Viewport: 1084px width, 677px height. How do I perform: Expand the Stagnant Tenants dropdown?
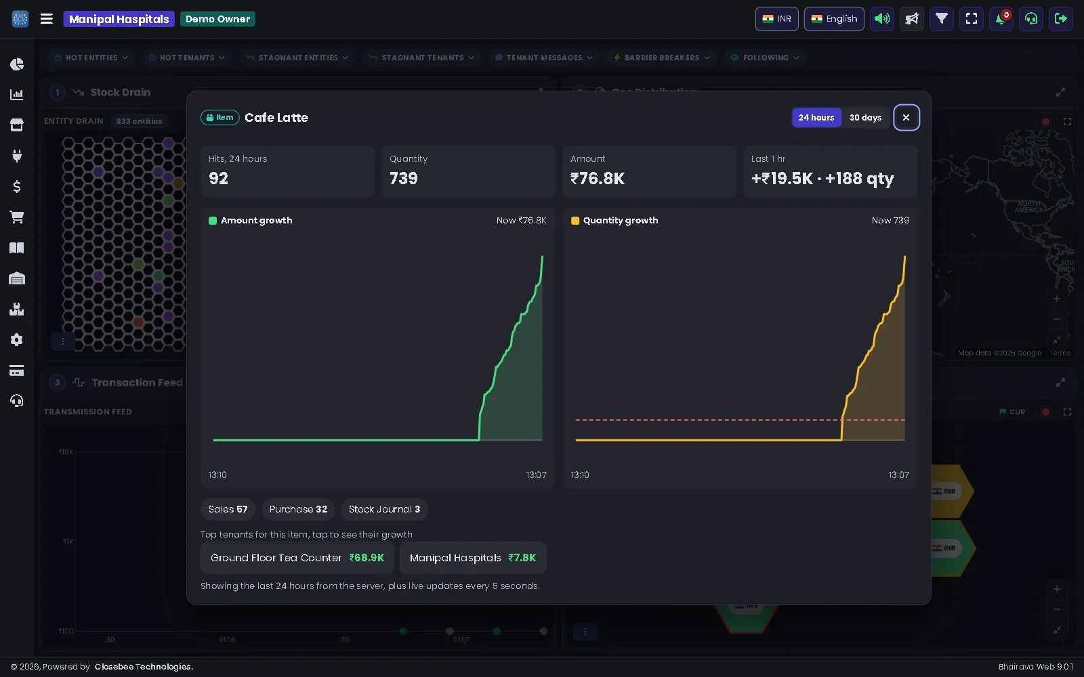tap(421, 58)
